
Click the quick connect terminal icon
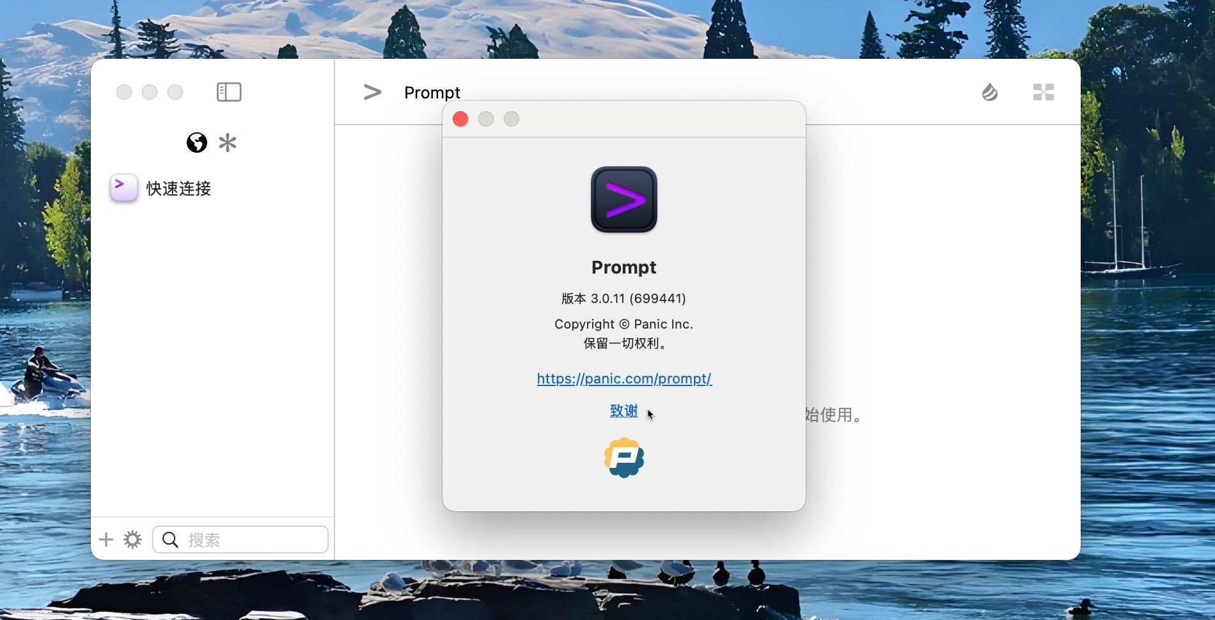click(x=123, y=188)
